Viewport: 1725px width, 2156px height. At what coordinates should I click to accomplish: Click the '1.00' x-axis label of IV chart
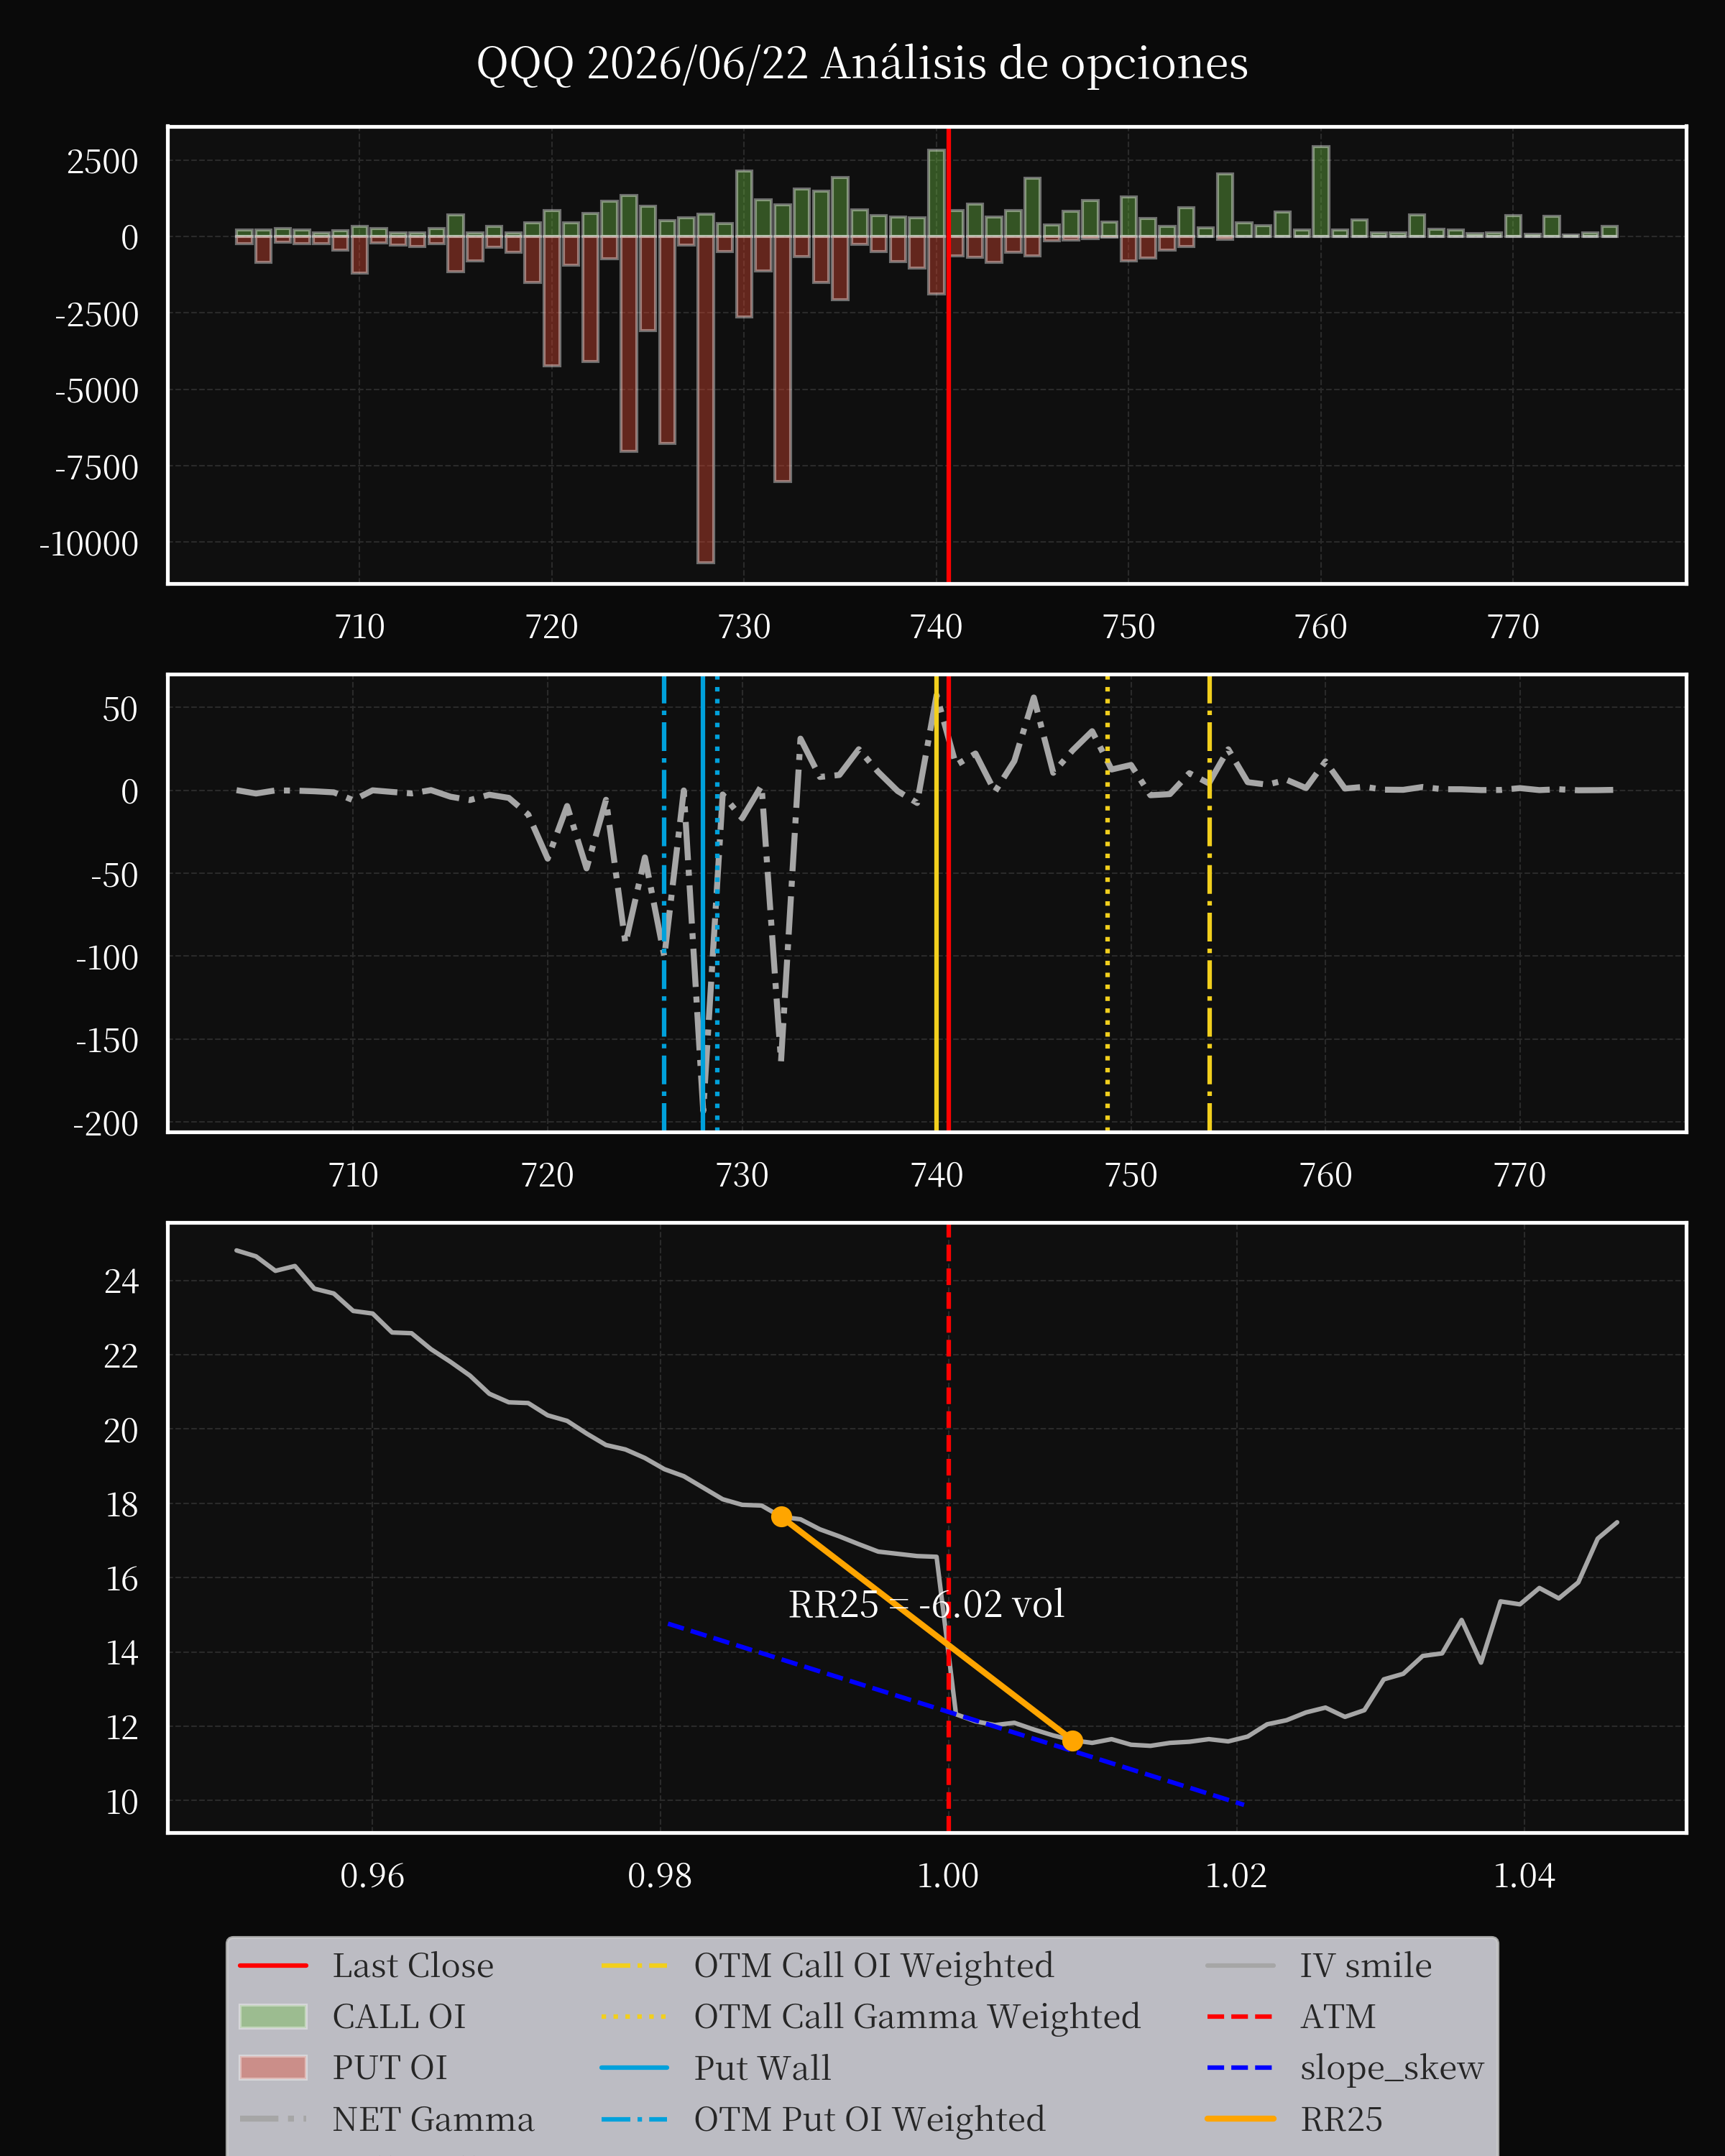(948, 1875)
